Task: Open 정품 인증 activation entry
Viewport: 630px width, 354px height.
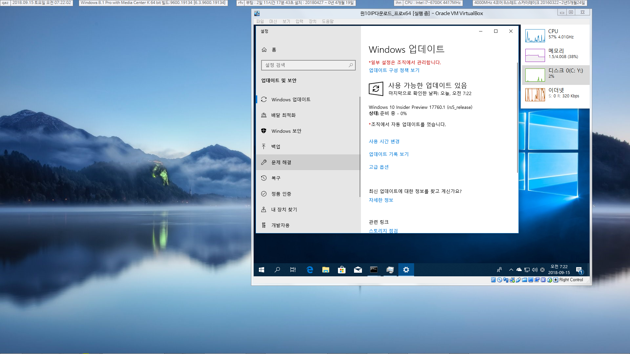Action: pos(308,194)
